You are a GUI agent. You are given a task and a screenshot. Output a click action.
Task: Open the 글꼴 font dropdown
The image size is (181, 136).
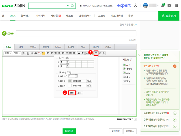tap(7, 53)
